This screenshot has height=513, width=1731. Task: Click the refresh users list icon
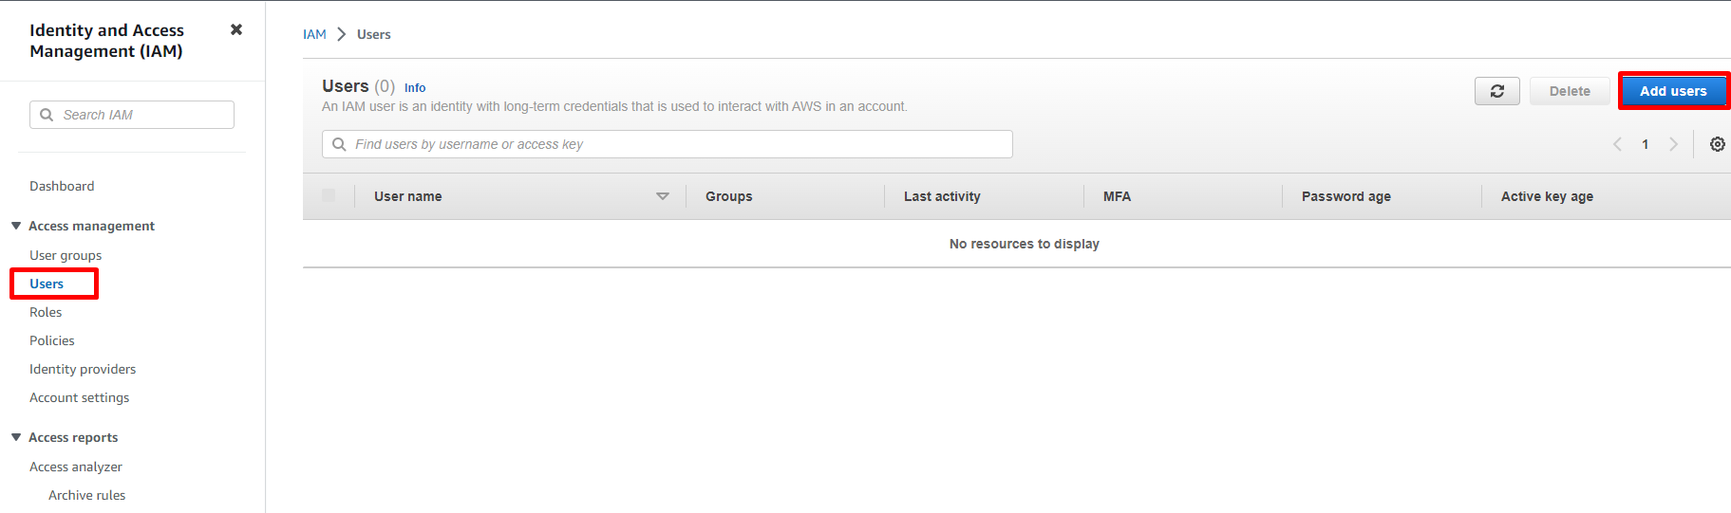point(1496,91)
